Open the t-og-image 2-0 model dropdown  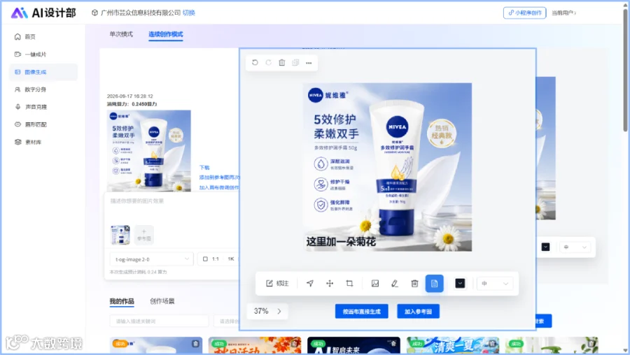[x=151, y=259]
